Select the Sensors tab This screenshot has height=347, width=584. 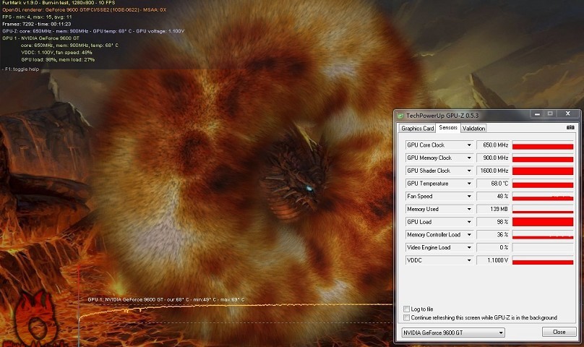click(x=448, y=127)
